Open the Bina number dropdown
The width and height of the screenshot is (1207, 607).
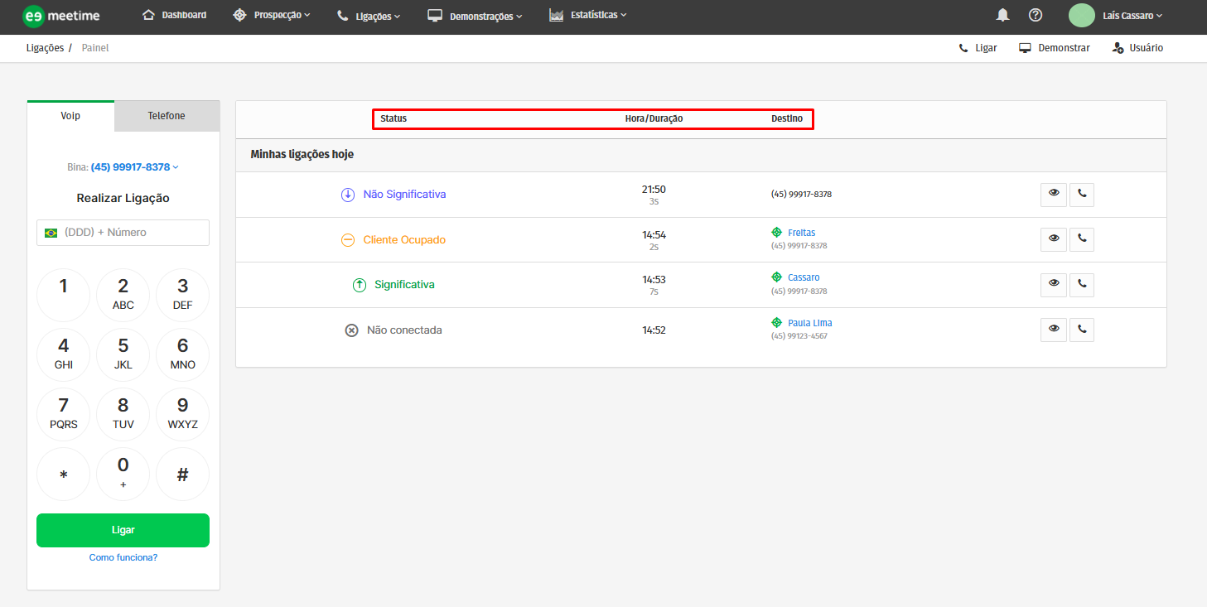coord(134,167)
